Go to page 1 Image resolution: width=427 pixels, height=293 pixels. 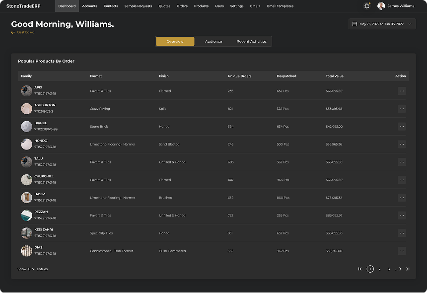[x=370, y=269]
